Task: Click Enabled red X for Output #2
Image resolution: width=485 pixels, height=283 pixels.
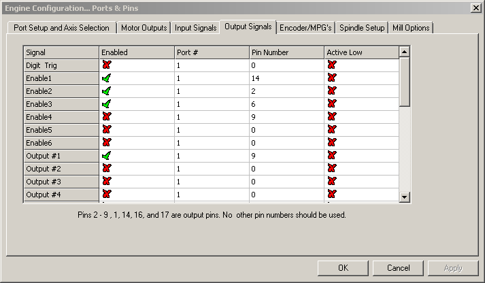Action: pos(107,169)
